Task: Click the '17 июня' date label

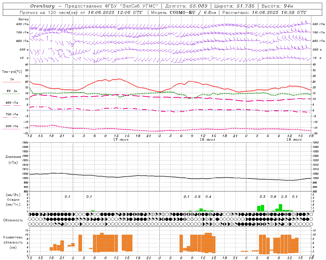Action: 121,140
